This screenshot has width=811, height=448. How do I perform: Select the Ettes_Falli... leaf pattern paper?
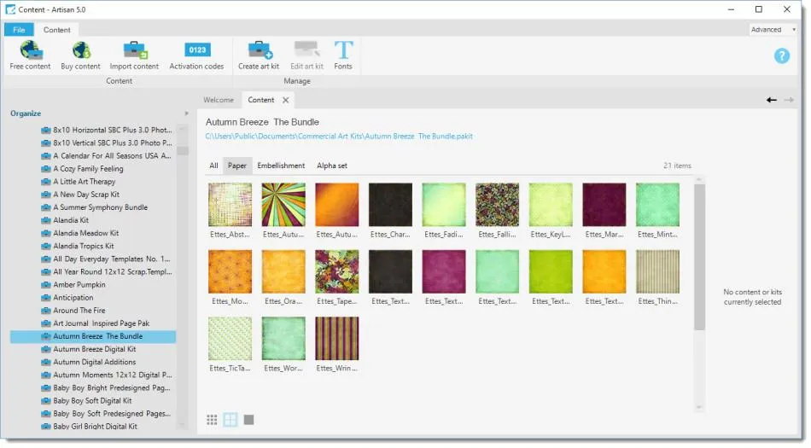(x=497, y=205)
